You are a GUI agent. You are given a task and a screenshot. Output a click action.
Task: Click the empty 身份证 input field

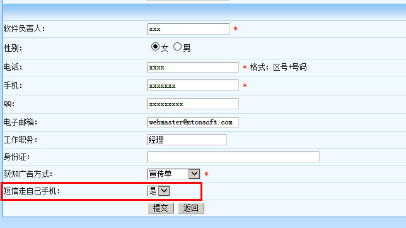[233, 157]
